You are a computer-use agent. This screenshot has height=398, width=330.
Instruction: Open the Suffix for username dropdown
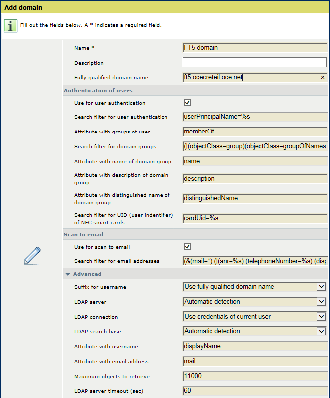[321, 287]
